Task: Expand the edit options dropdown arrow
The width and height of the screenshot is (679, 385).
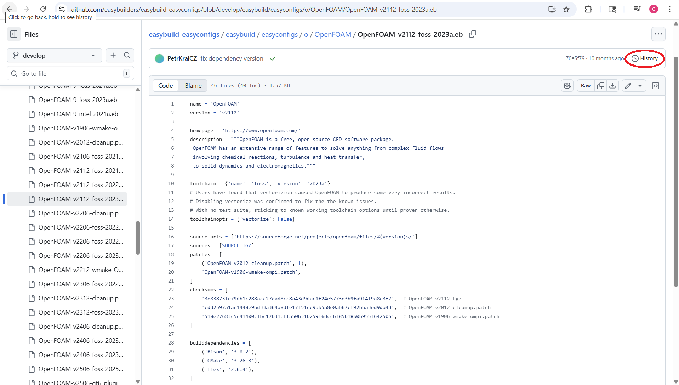Action: pos(640,85)
